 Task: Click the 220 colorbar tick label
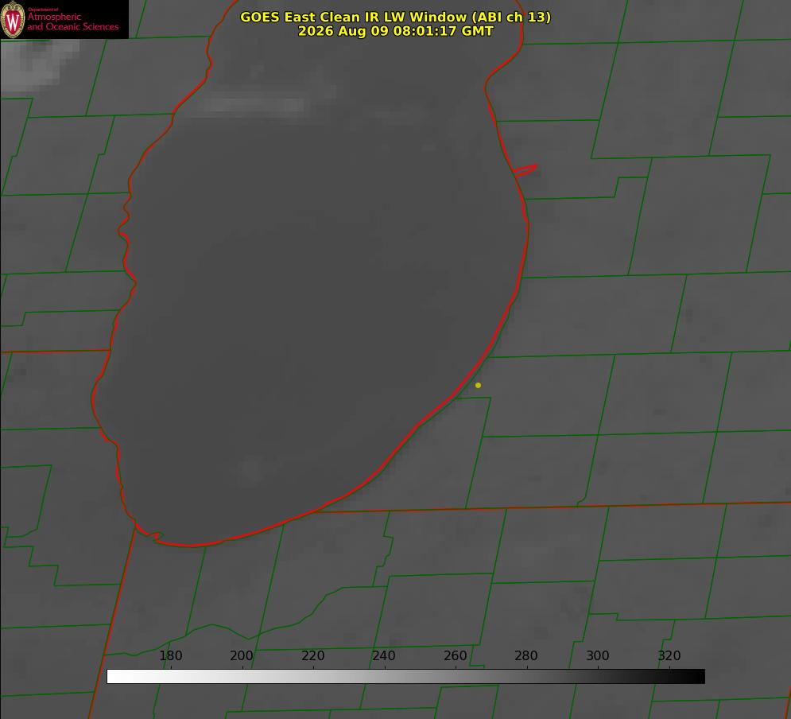coord(312,655)
